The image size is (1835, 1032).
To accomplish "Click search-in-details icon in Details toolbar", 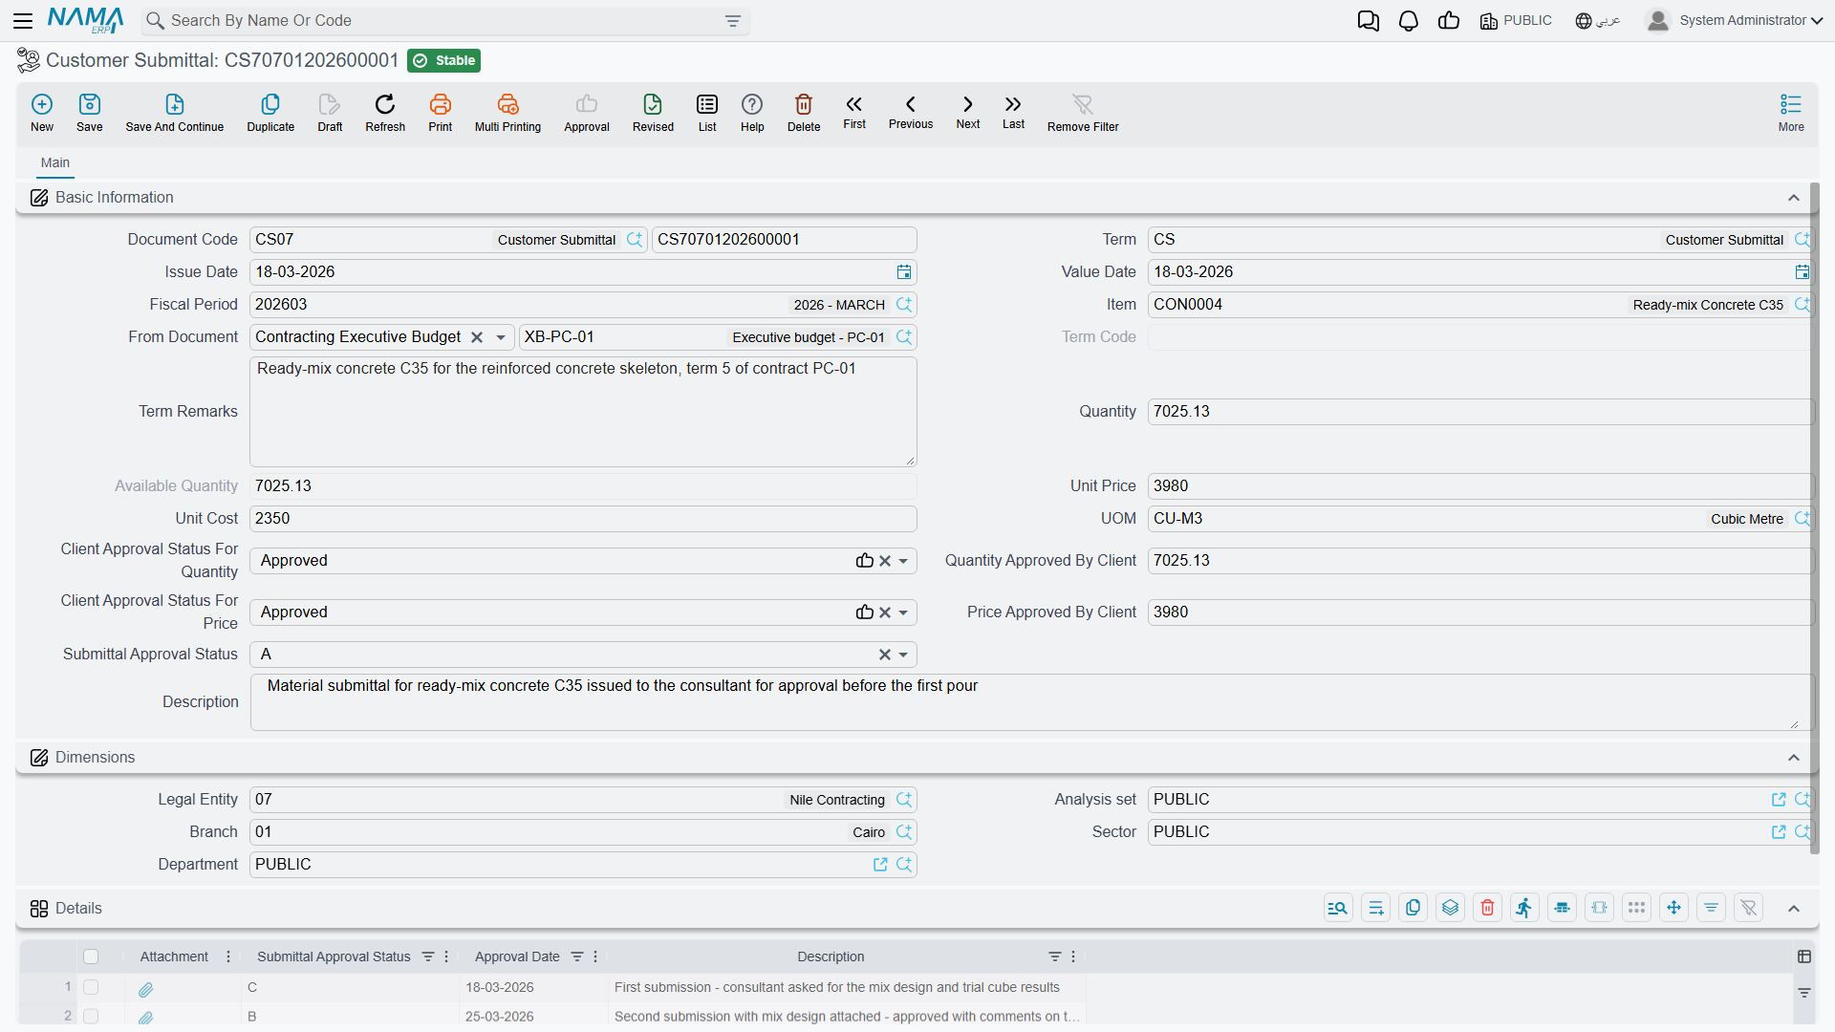I will click(1338, 908).
